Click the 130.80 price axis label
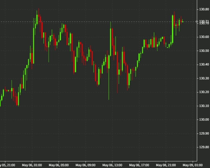The image size is (210, 168). click(x=204, y=9)
